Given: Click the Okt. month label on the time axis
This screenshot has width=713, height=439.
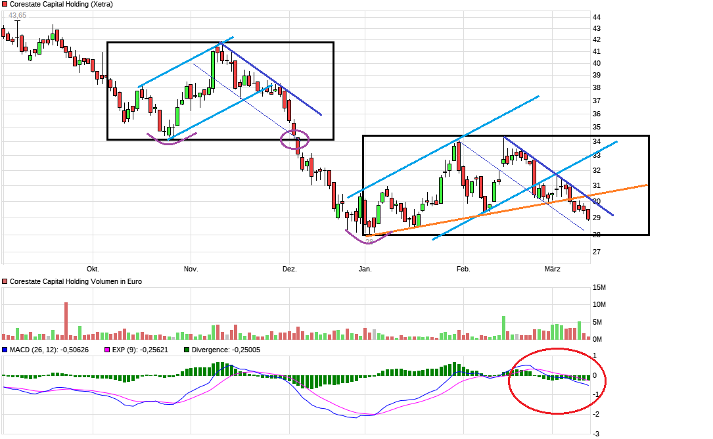Looking at the screenshot, I should [92, 269].
